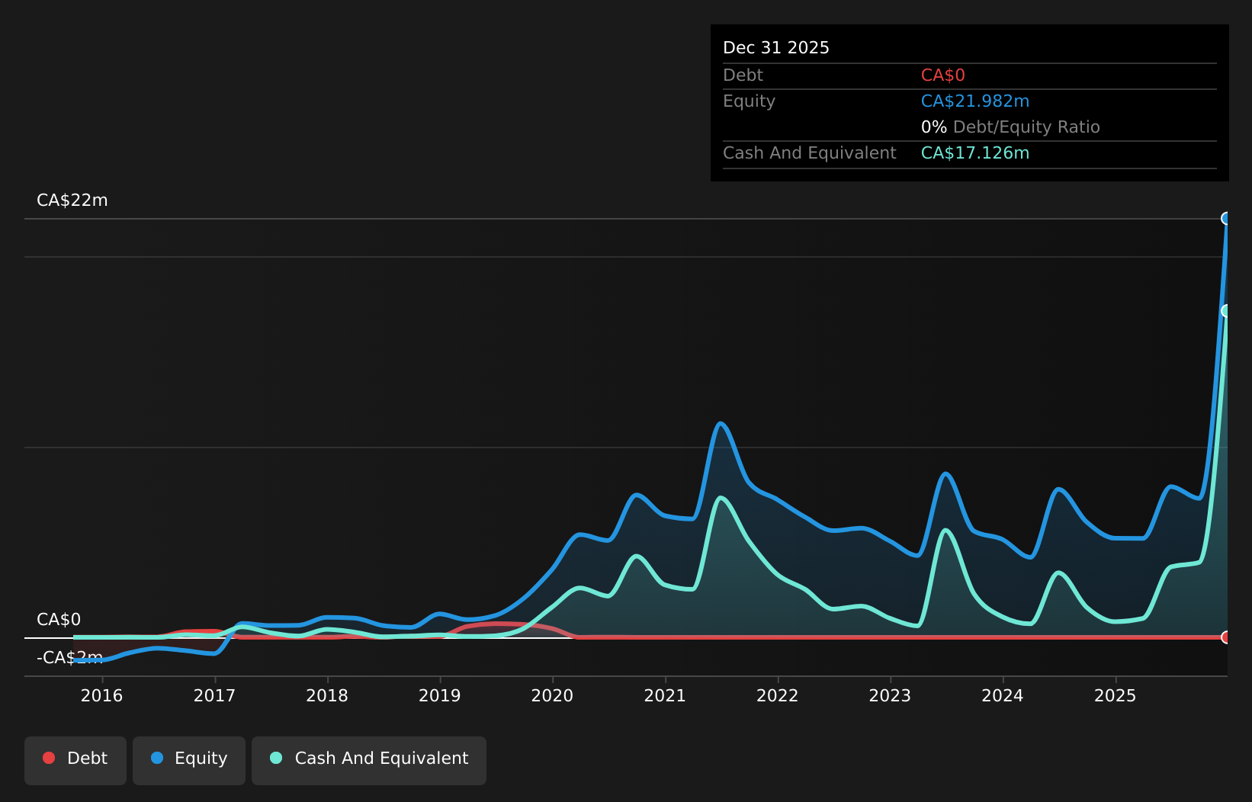Select the 2017 x-axis label
This screenshot has width=1252, height=802.
(x=214, y=696)
